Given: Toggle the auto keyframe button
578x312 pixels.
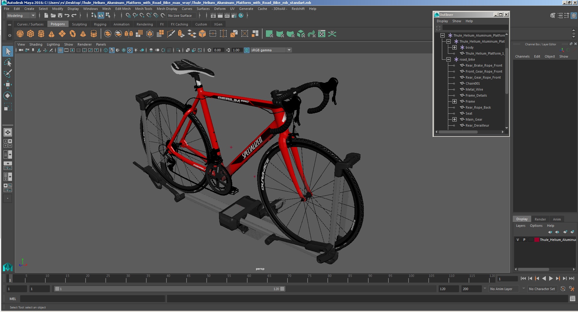Looking at the screenshot, I should point(563,289).
